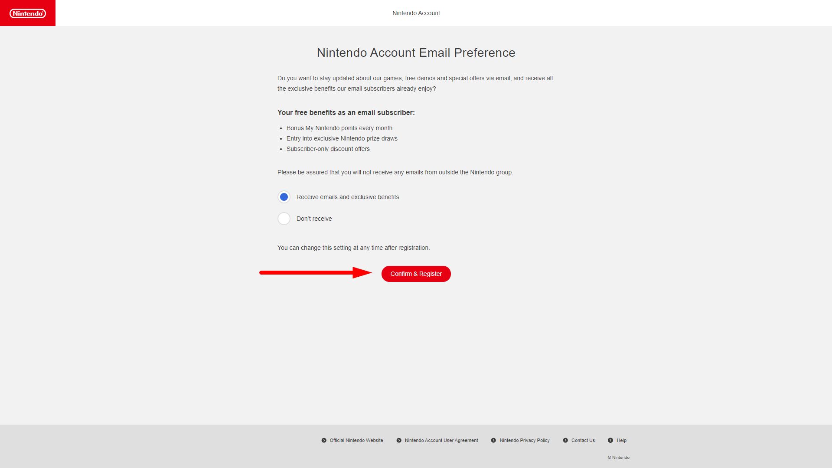Click the 'Receive emails and exclusive benefits' label

click(348, 197)
